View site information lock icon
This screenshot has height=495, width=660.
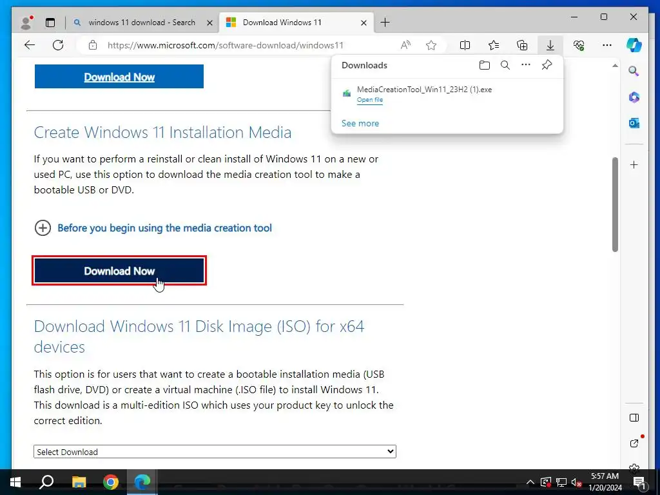93,45
